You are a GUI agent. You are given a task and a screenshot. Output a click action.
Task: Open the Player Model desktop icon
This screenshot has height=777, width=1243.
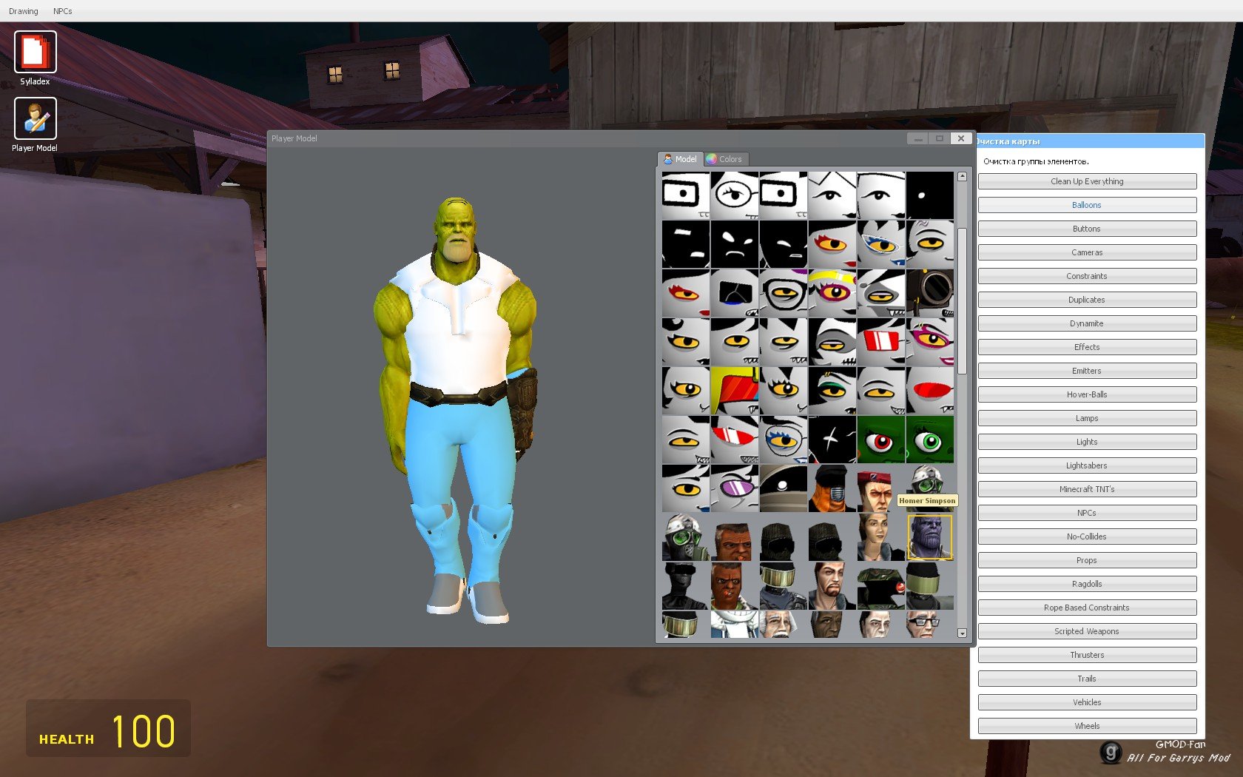[35, 124]
